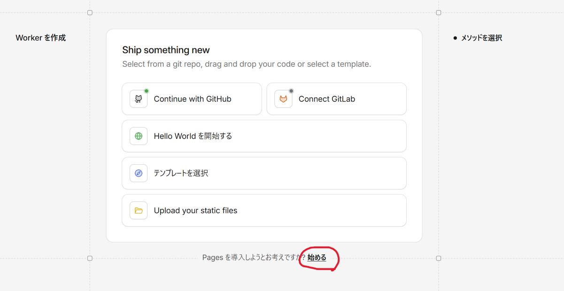Click the red circle annotation around 始める

coord(319,259)
